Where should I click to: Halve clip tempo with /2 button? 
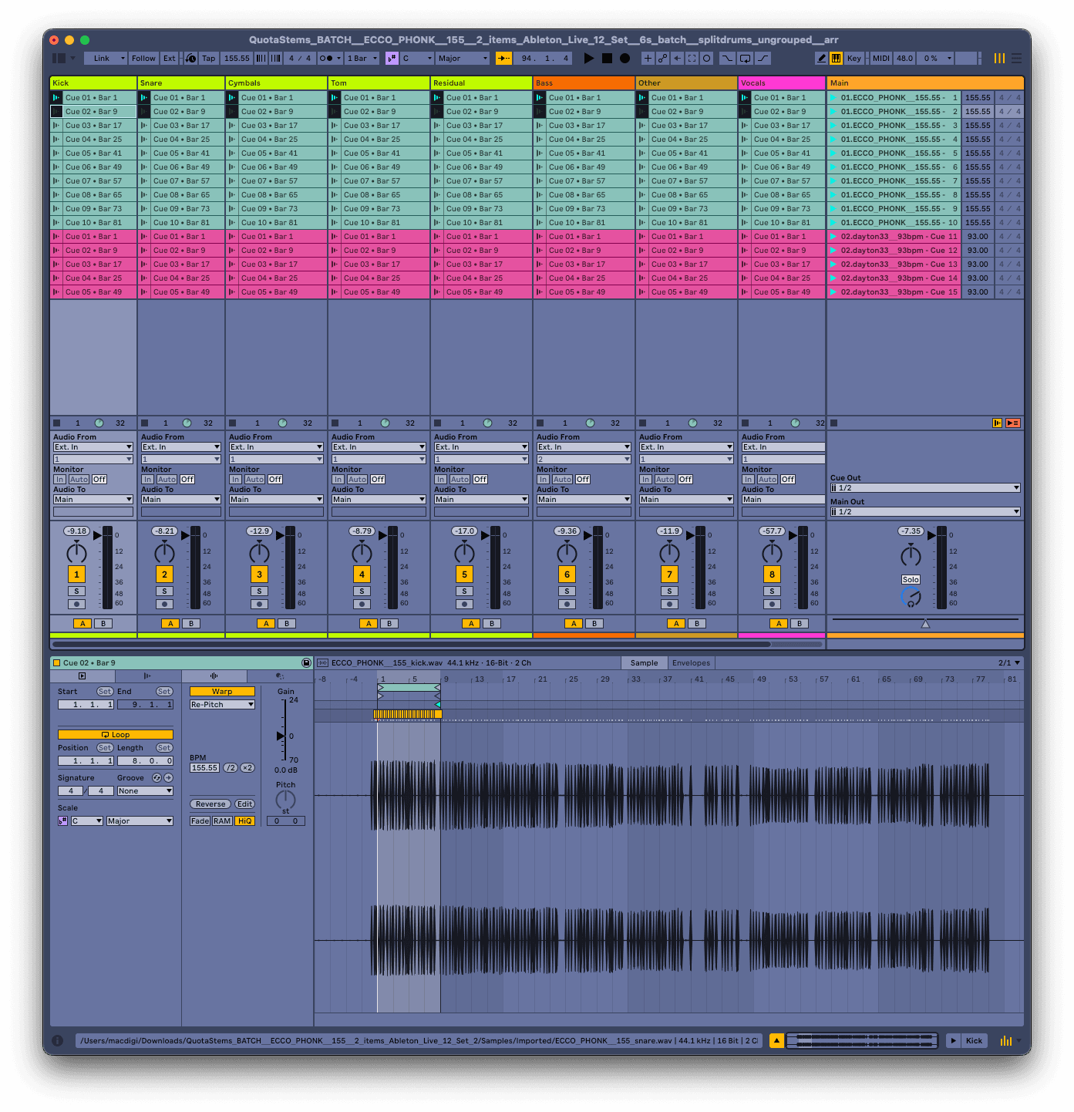(x=230, y=768)
